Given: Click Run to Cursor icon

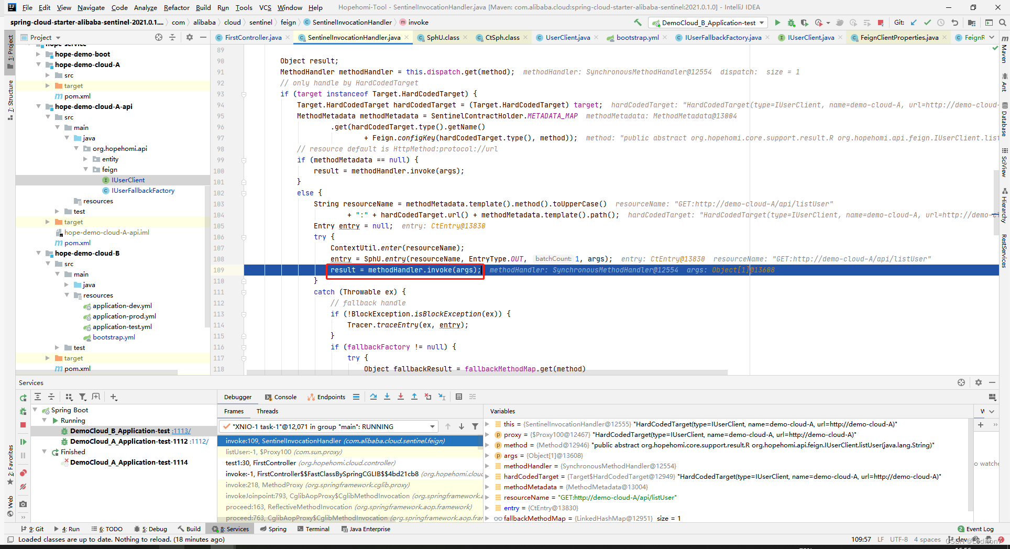Looking at the screenshot, I should [442, 397].
